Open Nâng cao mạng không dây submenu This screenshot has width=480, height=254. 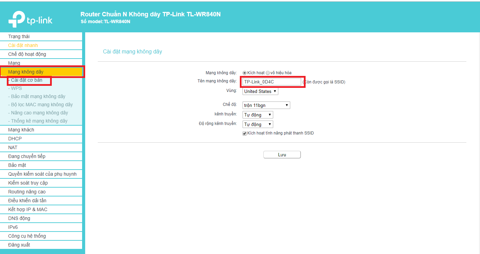pyautogui.click(x=38, y=113)
